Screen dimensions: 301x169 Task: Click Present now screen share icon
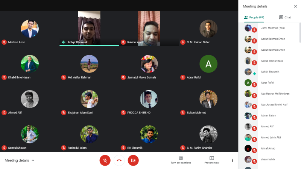pyautogui.click(x=211, y=160)
